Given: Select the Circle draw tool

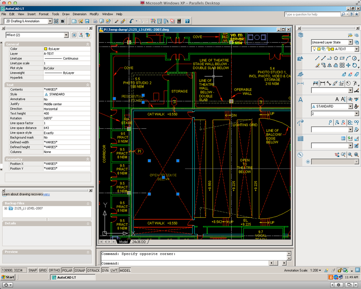Looking at the screenshot, I should [354, 58].
